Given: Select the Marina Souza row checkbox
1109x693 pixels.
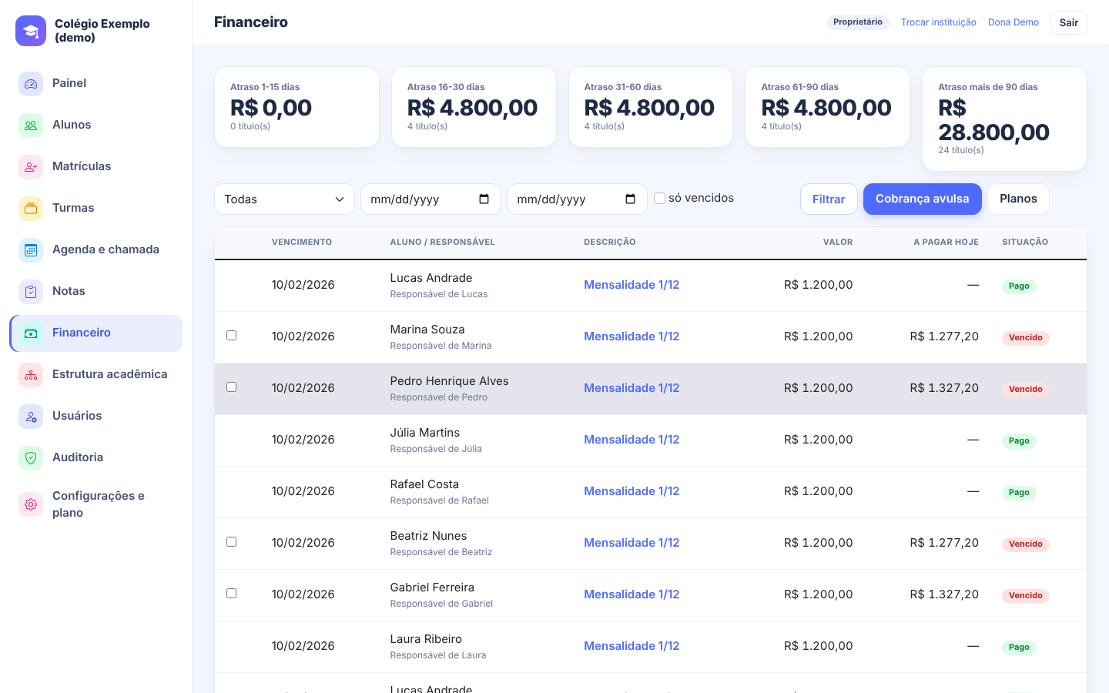Looking at the screenshot, I should (x=231, y=335).
